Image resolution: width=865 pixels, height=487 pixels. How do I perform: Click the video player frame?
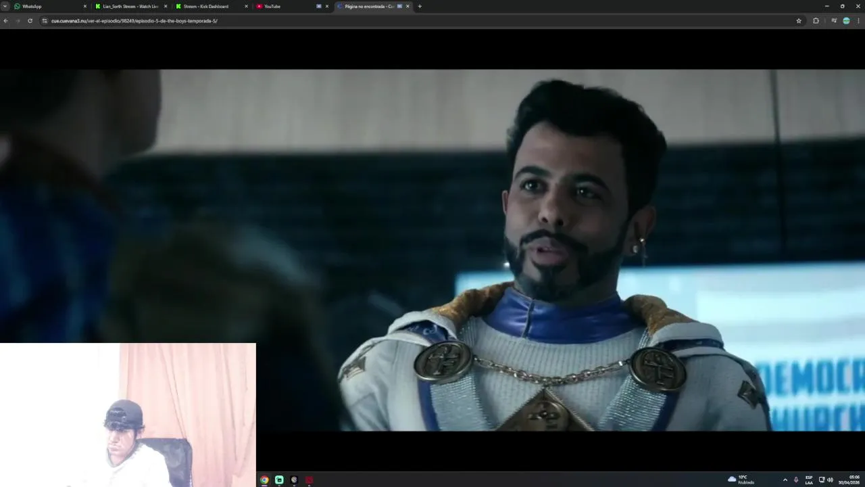pos(432,250)
